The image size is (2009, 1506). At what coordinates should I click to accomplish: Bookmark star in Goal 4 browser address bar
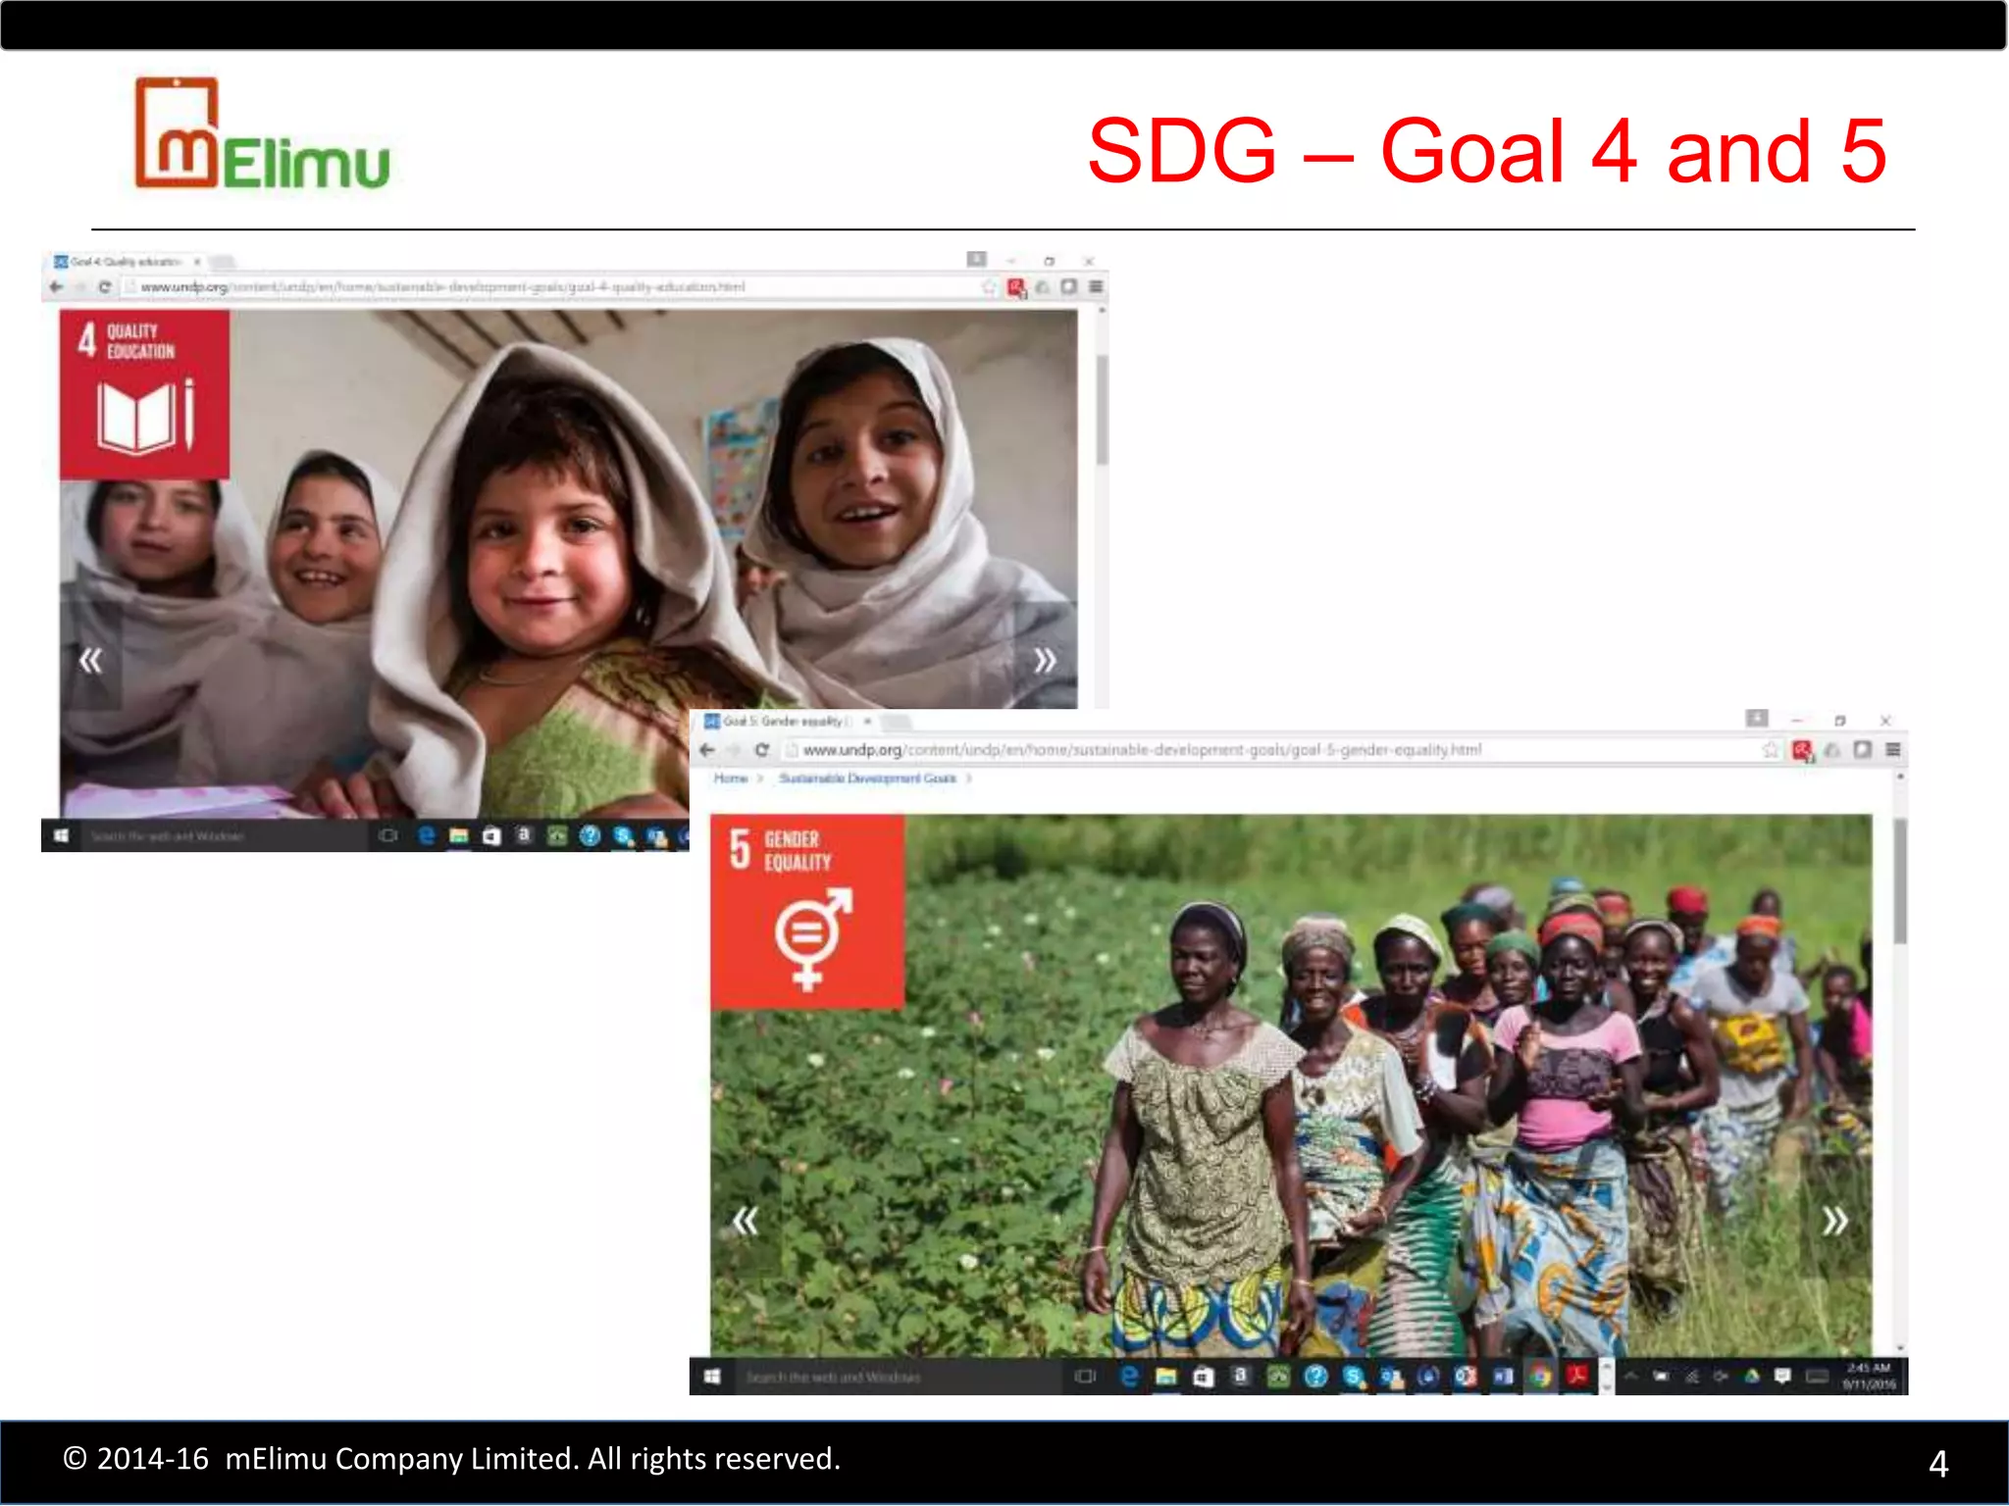click(x=989, y=287)
